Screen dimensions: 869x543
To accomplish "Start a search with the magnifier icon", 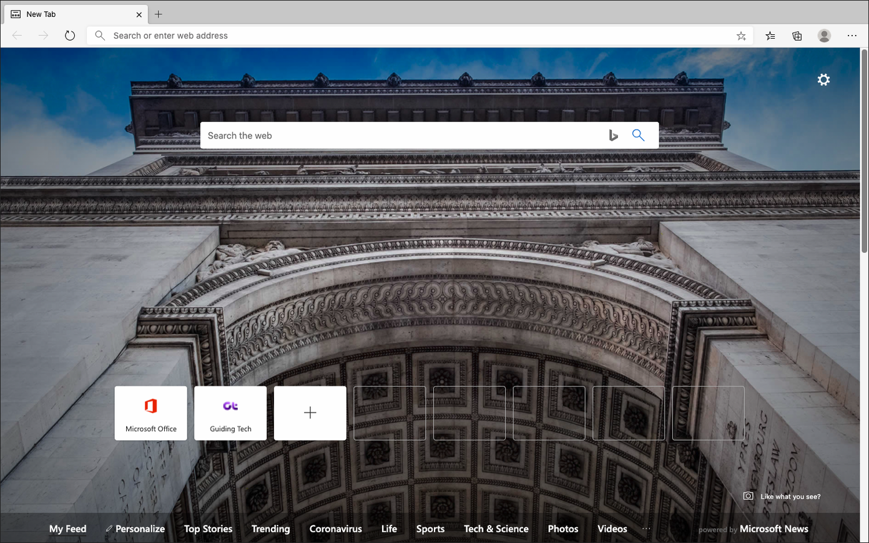I will 638,135.
